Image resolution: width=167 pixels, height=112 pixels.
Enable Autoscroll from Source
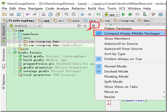pyautogui.click(x=130, y=49)
